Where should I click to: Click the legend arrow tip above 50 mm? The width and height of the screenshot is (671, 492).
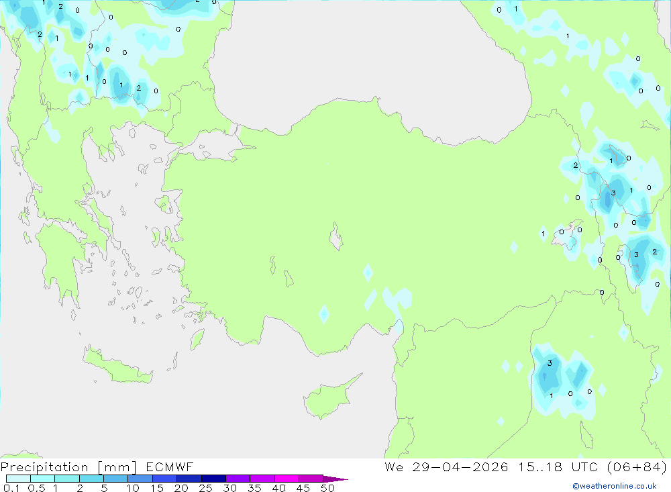click(x=335, y=479)
